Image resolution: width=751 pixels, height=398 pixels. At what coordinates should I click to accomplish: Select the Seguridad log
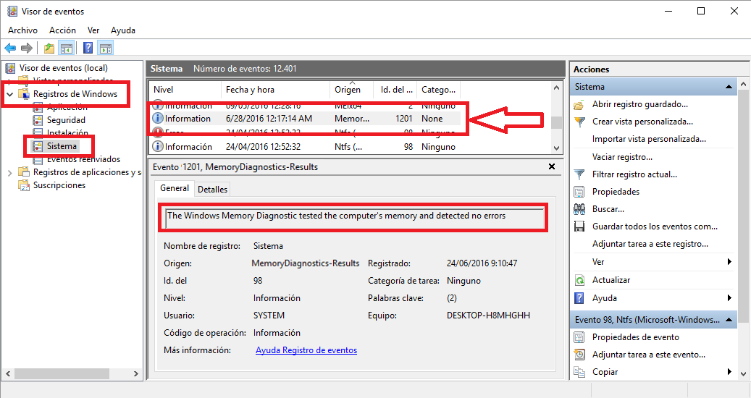pos(66,120)
